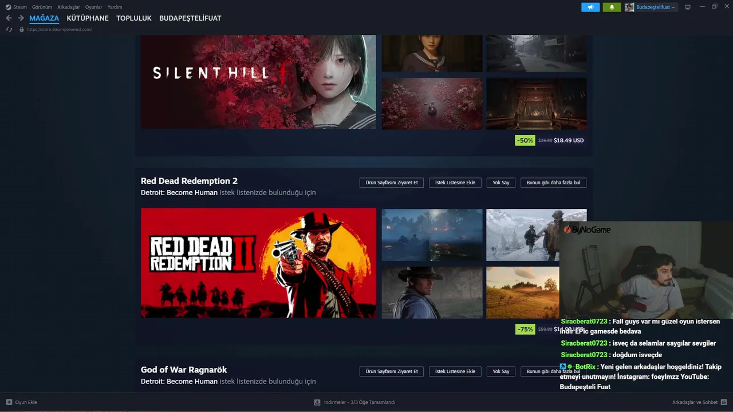Open İndirmeler 3/3 Öğe Tamamlandı status
733x412 pixels.
(360, 402)
